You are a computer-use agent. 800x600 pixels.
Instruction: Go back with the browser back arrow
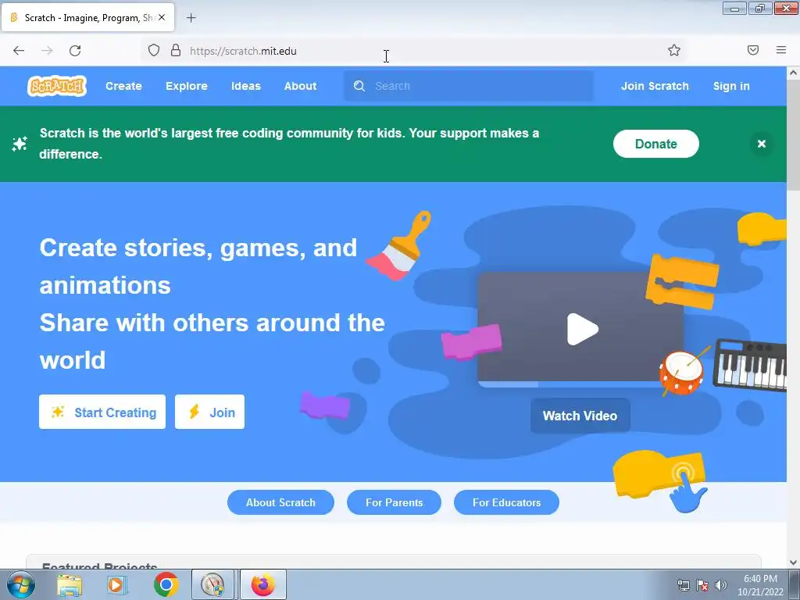pos(19,51)
